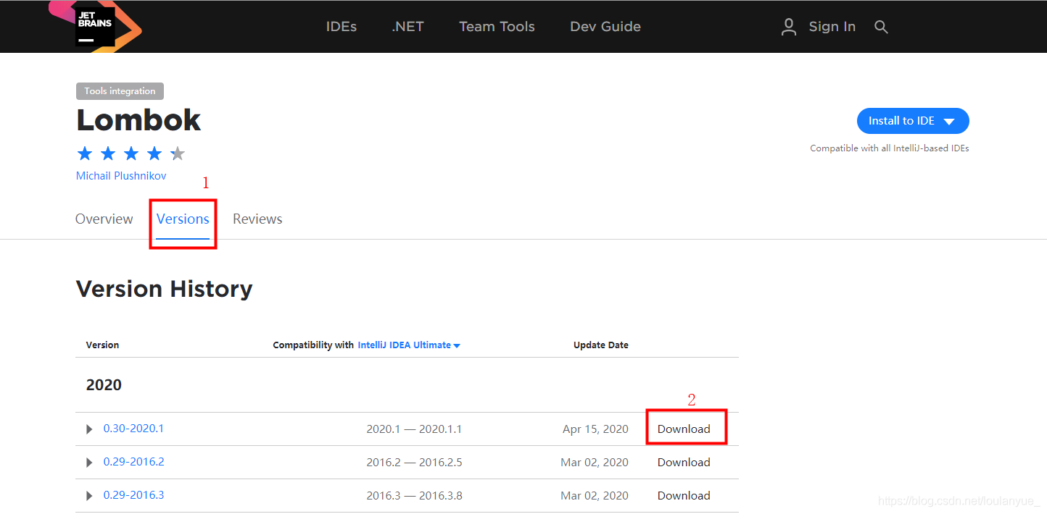The height and width of the screenshot is (514, 1047).
Task: Open version 0.29-2016.2 link
Action: pyautogui.click(x=133, y=462)
